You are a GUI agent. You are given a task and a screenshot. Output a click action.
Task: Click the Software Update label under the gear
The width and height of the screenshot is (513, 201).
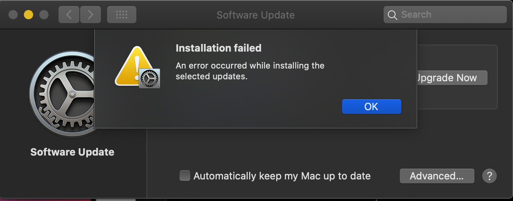pos(72,152)
